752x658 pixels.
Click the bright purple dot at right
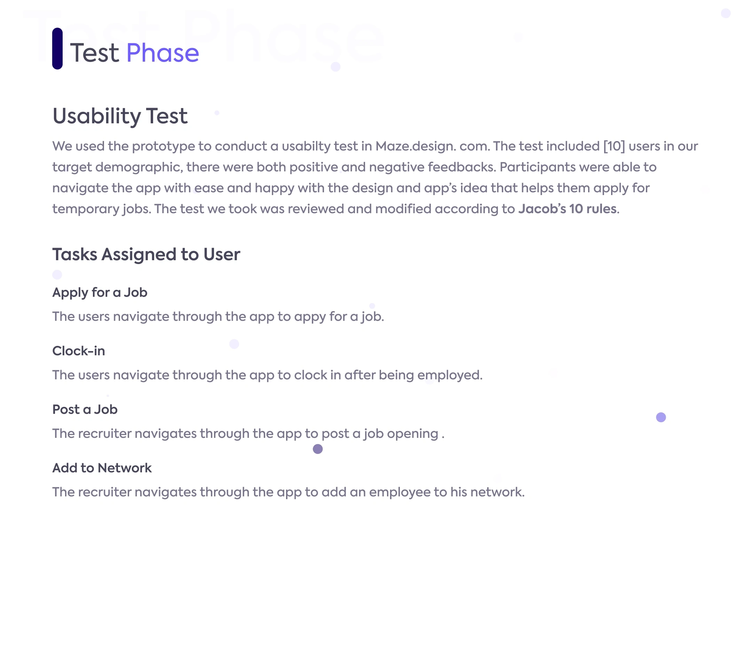pyautogui.click(x=661, y=417)
